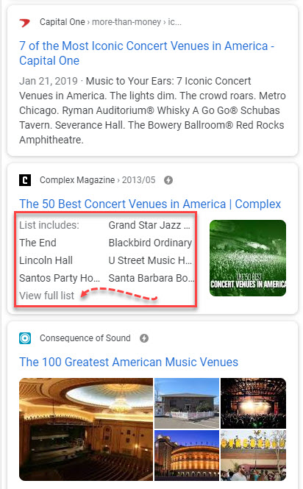Open The 50 Best Concert Venues link

[x=150, y=204]
